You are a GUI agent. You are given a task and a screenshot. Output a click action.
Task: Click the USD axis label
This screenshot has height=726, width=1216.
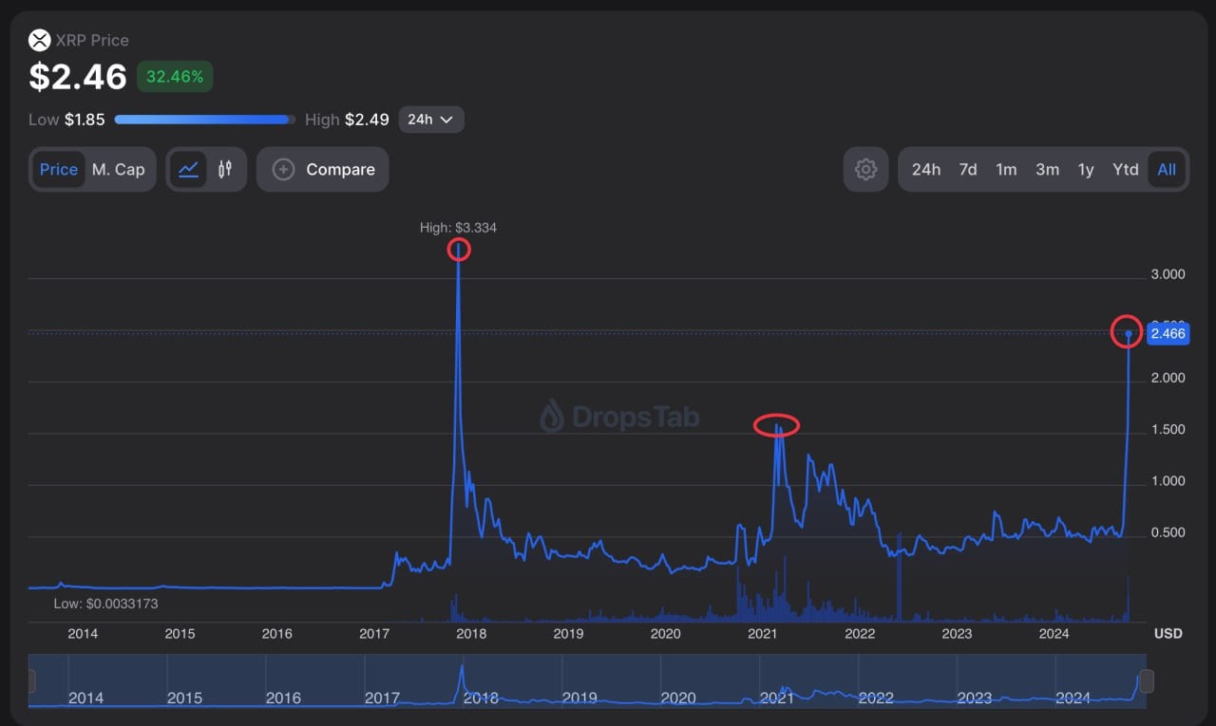tap(1168, 633)
